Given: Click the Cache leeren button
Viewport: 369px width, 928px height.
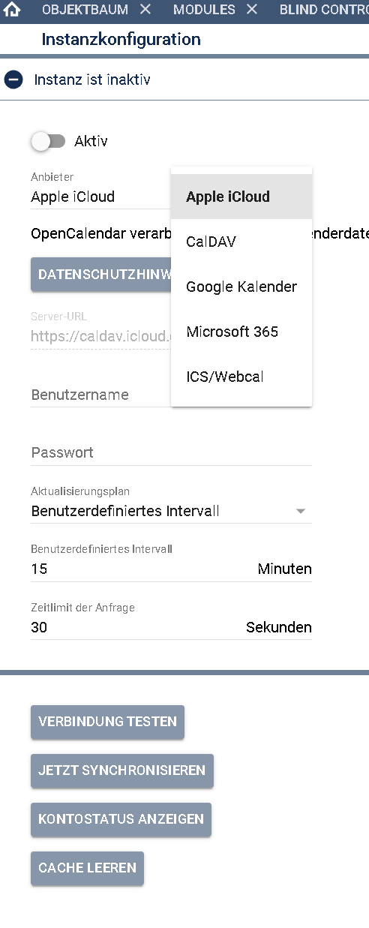Looking at the screenshot, I should click(87, 868).
